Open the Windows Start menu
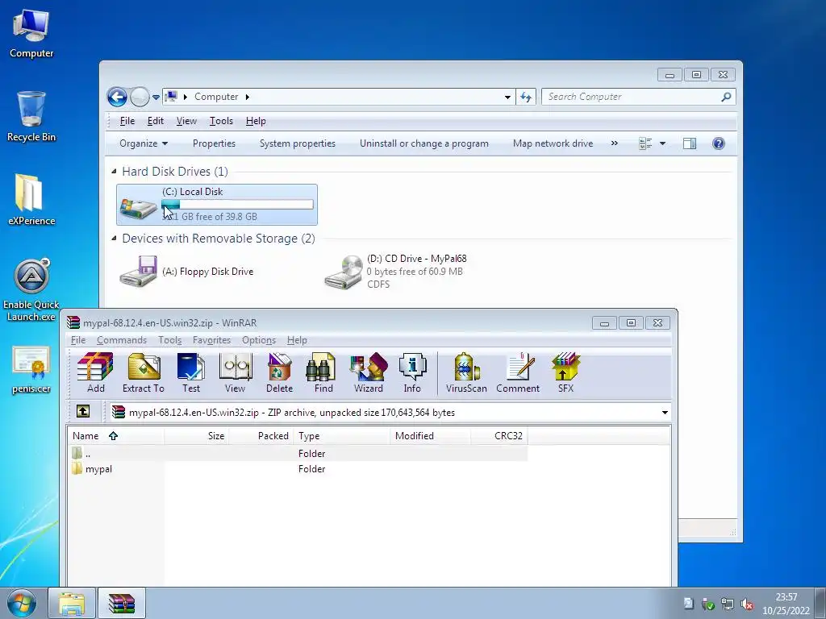The image size is (826, 619). 22,604
